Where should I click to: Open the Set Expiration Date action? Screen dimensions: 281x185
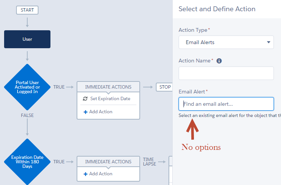[x=110, y=99]
